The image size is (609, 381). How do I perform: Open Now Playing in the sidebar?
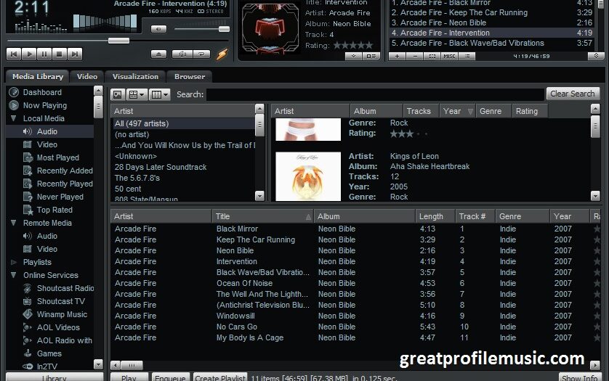coord(44,105)
